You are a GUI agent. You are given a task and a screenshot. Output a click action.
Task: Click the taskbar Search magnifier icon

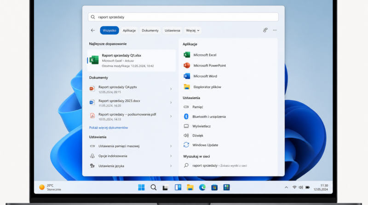pyautogui.click(x=154, y=187)
